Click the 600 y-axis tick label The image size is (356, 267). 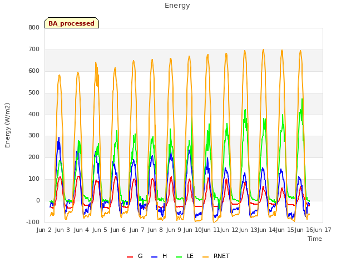pos(34,71)
